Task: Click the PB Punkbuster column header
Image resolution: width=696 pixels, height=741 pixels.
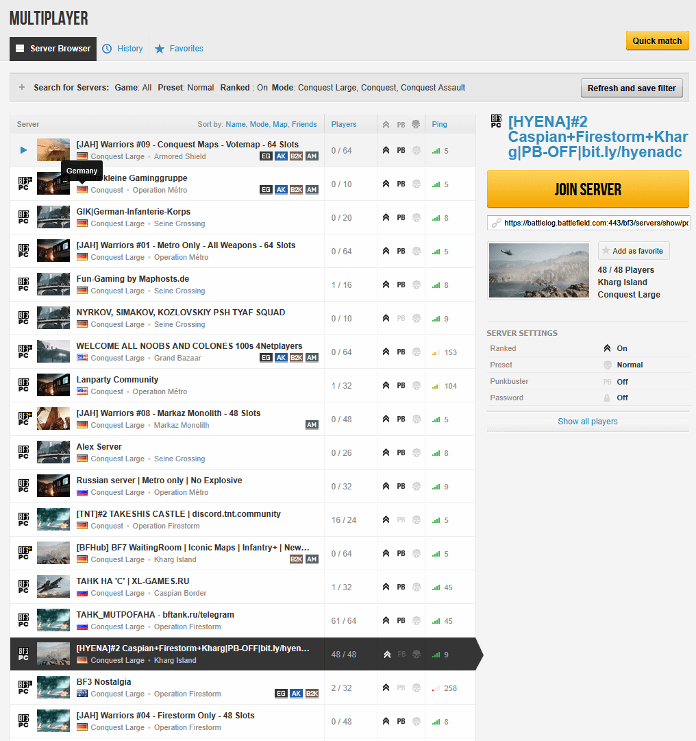Action: [x=401, y=125]
